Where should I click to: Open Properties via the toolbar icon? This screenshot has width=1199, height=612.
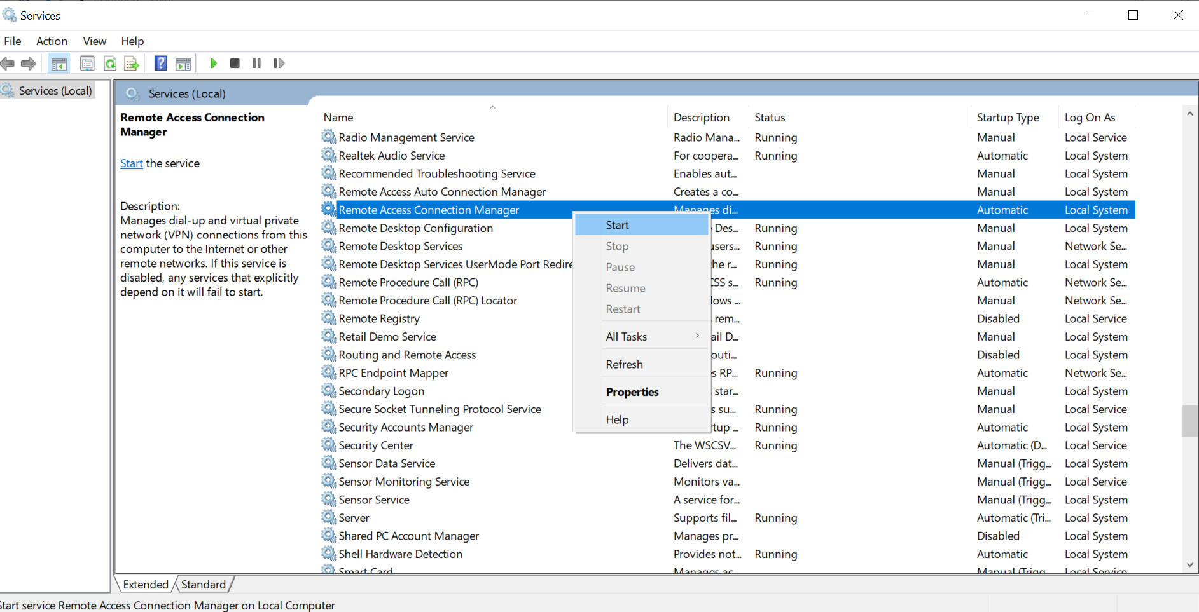pyautogui.click(x=87, y=64)
